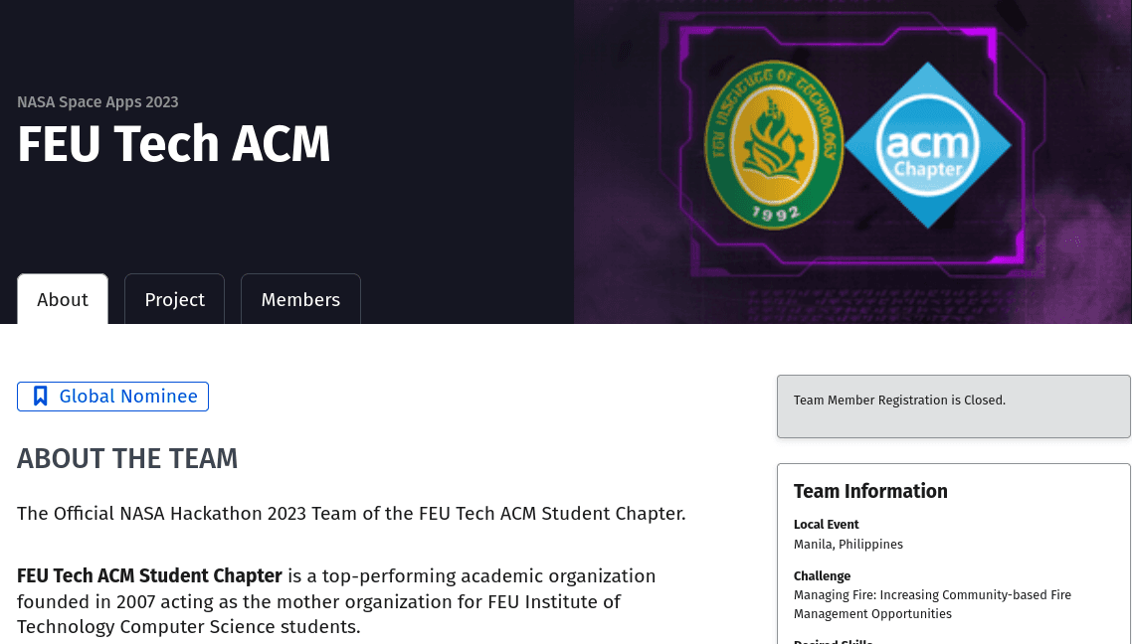Click the Official NASA Hackathon 2023 Team sentence
This screenshot has height=644, width=1132.
pyautogui.click(x=351, y=514)
